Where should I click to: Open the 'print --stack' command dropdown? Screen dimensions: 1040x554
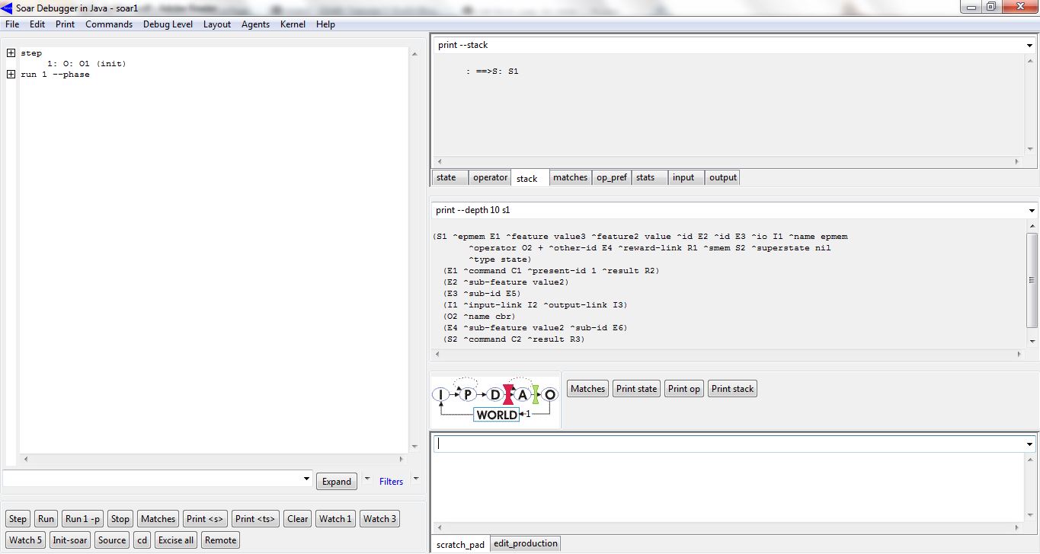[x=1030, y=46]
